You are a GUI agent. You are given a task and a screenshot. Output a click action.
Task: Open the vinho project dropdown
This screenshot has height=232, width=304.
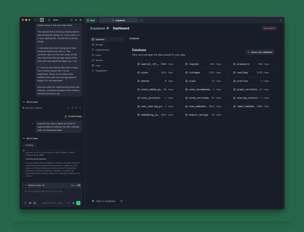[57, 20]
